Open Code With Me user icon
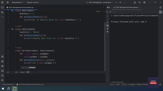163x91 pixels. coord(135,2)
